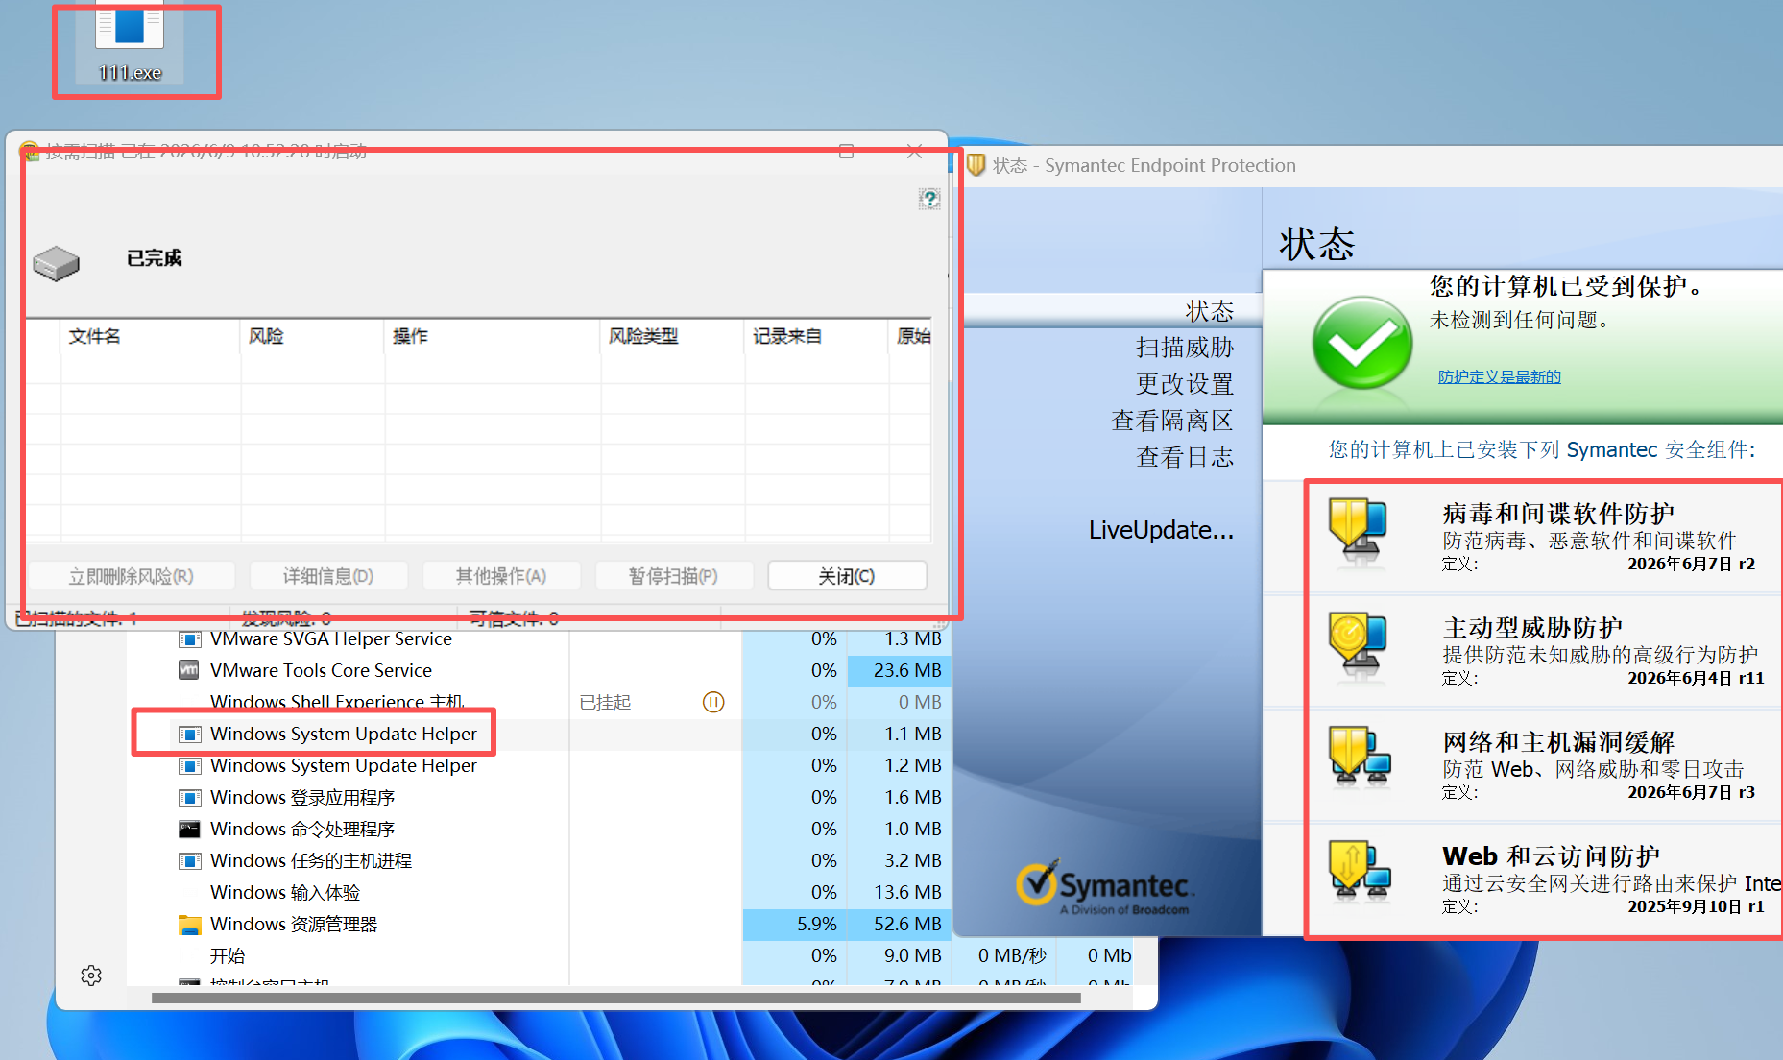Image resolution: width=1783 pixels, height=1060 pixels.
Task: Click the 23.6 MB memory value
Action: coord(907,671)
